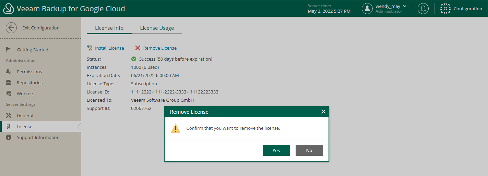Click the Remove License dialog title
The image size is (488, 176).
[x=189, y=112]
